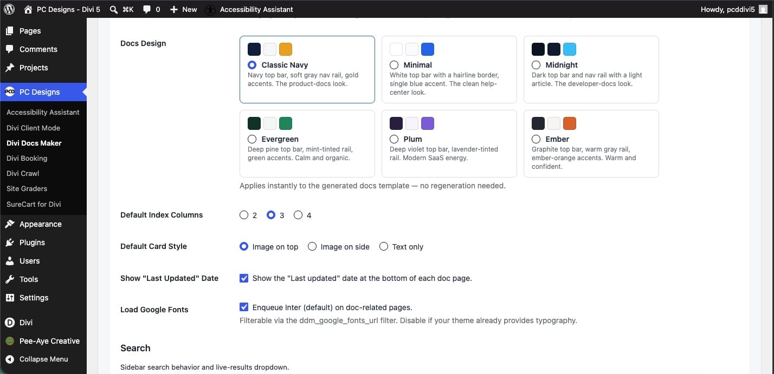This screenshot has height=374, width=774.
Task: Click the Collapse Menu arrow icon
Action: coord(10,359)
